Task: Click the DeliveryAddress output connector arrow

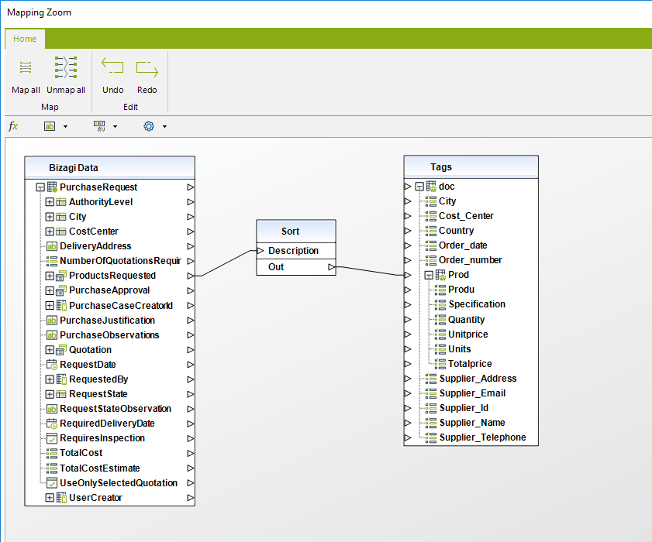Action: 191,246
